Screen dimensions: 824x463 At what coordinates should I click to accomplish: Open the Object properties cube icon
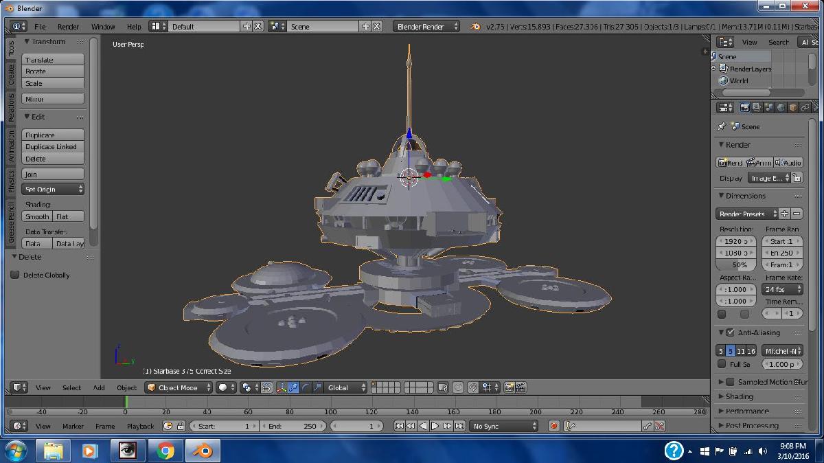coord(792,108)
